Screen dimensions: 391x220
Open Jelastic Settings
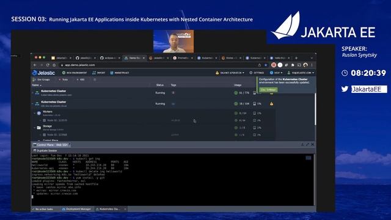tap(257, 73)
